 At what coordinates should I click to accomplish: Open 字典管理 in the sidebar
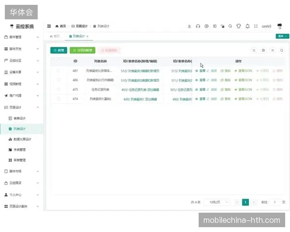[x=22, y=150]
